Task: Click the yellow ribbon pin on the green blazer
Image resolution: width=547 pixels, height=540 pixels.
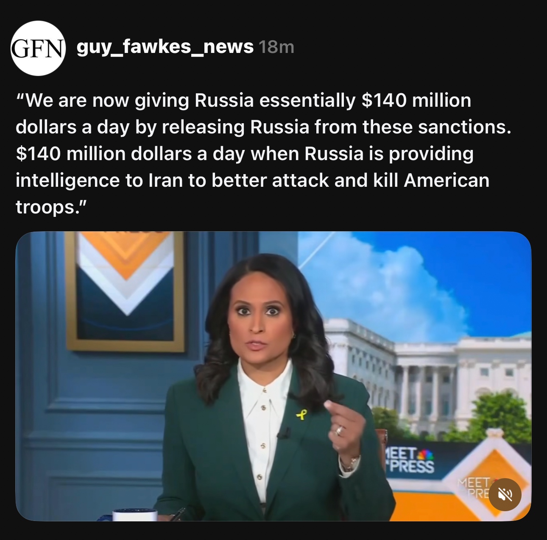Action: 301,414
